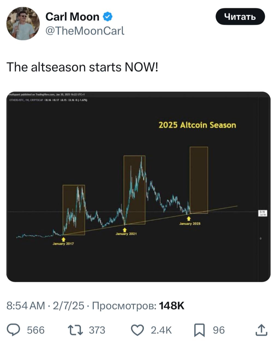
Task: Open the @TheMoonCarl handle link
Action: pyautogui.click(x=84, y=31)
